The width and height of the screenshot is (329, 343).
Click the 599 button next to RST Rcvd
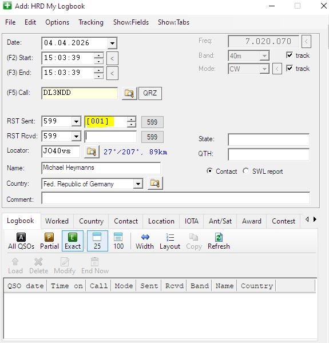(152, 137)
